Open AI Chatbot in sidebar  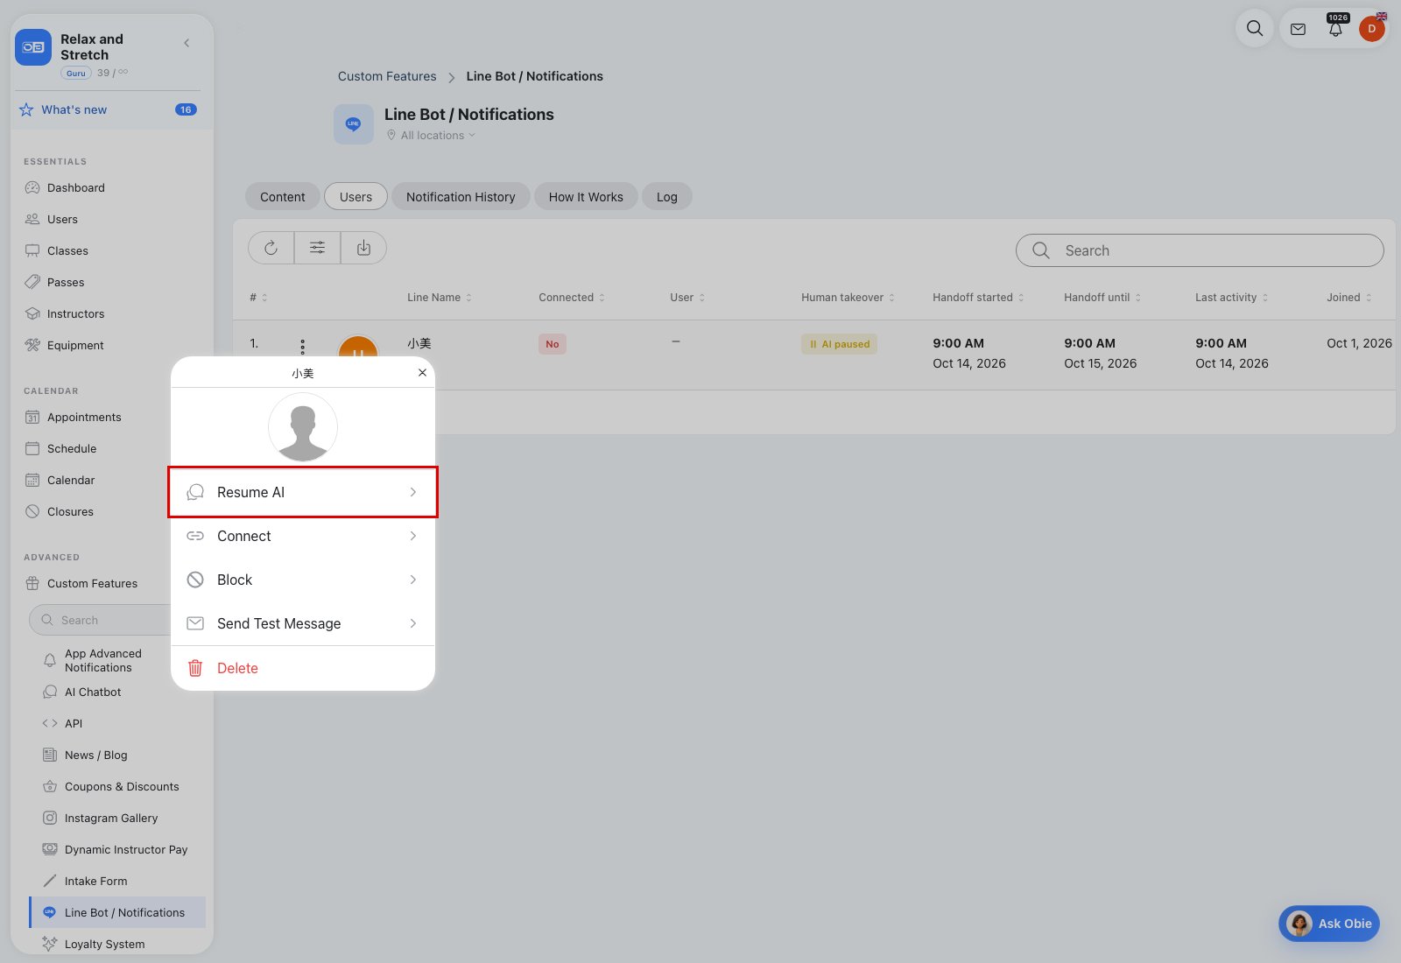(x=93, y=692)
